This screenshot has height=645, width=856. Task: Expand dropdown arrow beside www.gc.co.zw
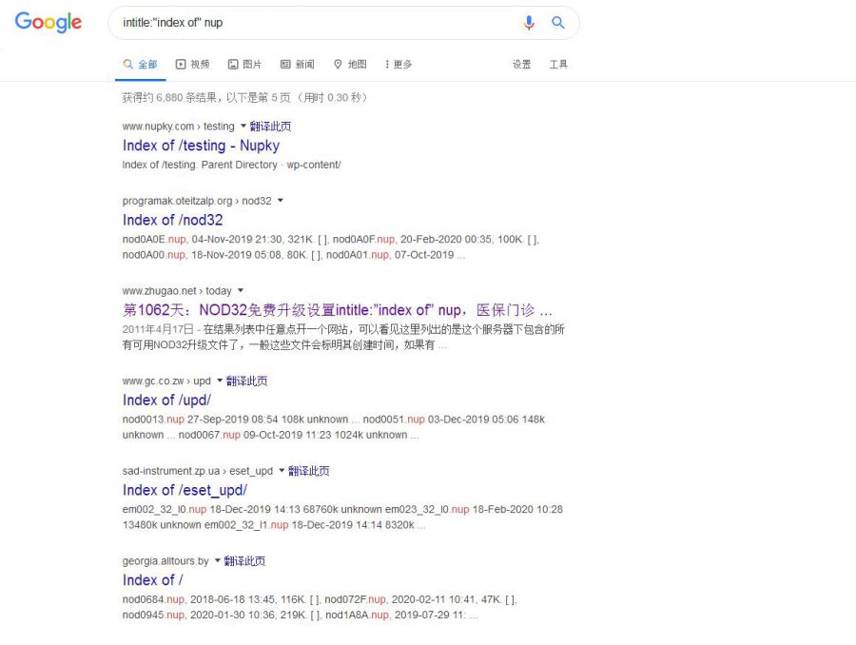(x=220, y=381)
